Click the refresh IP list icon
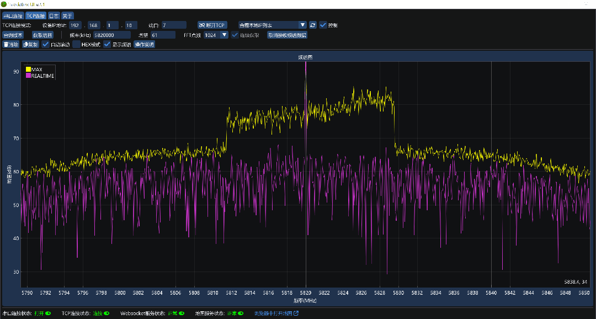 coord(313,25)
